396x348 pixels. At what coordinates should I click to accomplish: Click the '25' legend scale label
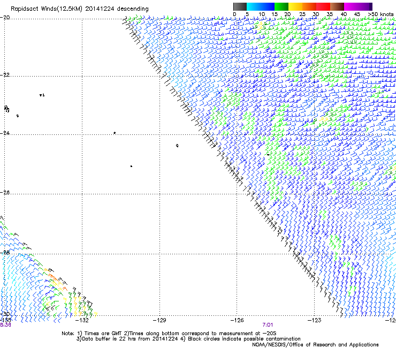point(302,14)
